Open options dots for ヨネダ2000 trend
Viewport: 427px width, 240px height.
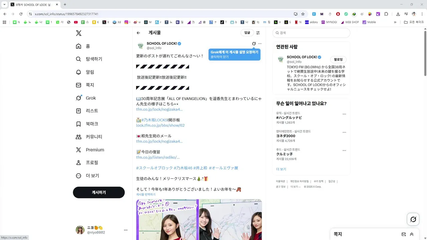point(344,132)
